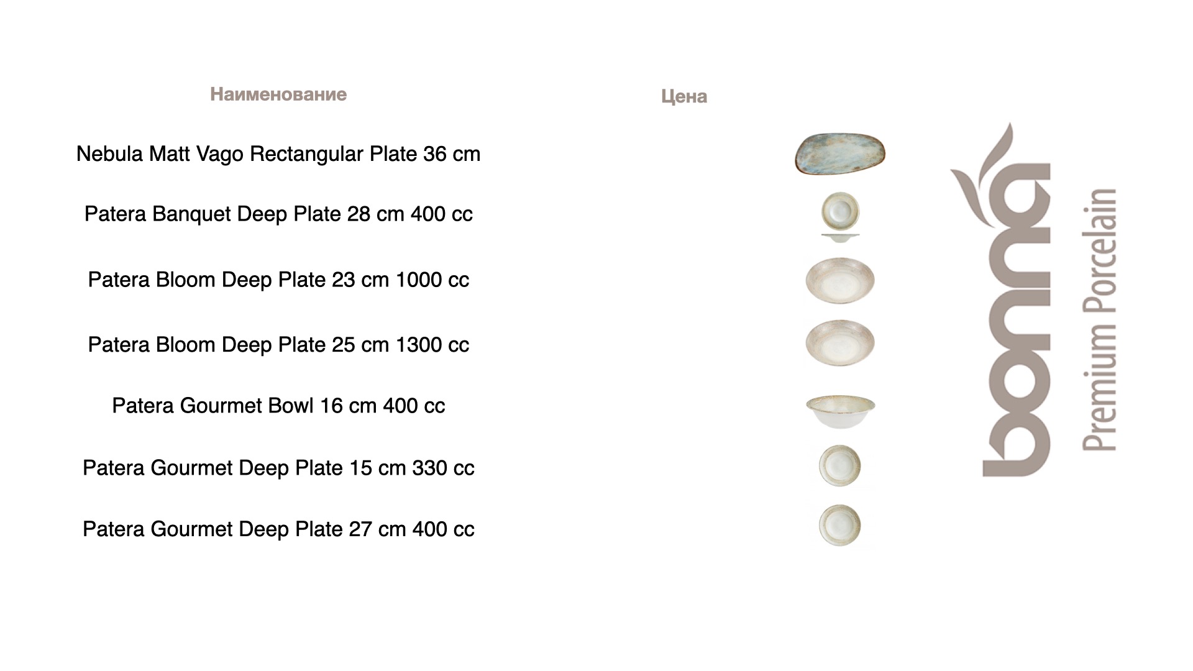1193x671 pixels.
Task: Click the Цена column header
Action: (683, 96)
